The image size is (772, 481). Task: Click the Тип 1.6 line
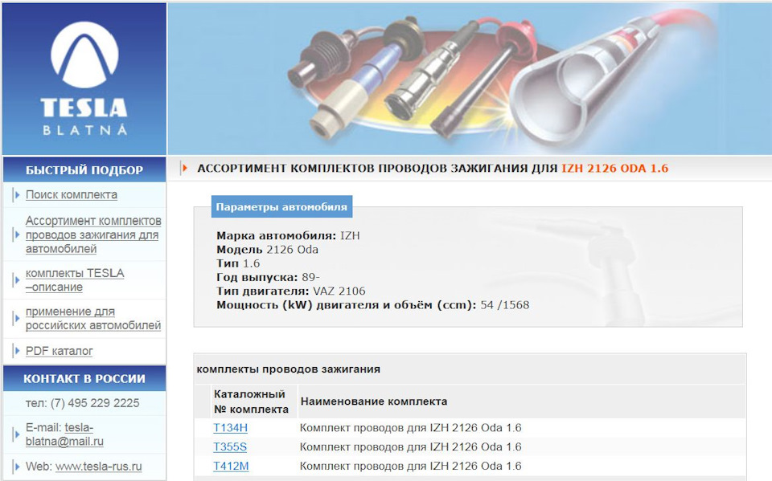(x=238, y=263)
